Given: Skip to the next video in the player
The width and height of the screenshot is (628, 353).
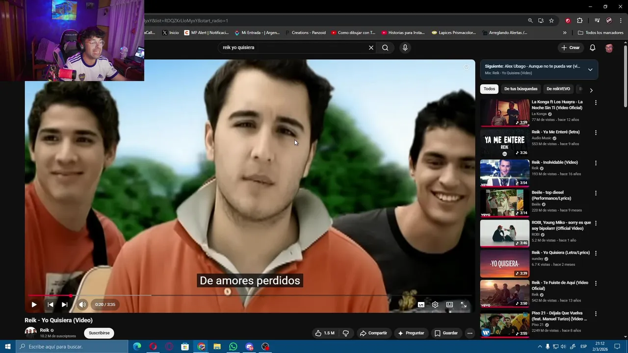Looking at the screenshot, I should click(64, 304).
